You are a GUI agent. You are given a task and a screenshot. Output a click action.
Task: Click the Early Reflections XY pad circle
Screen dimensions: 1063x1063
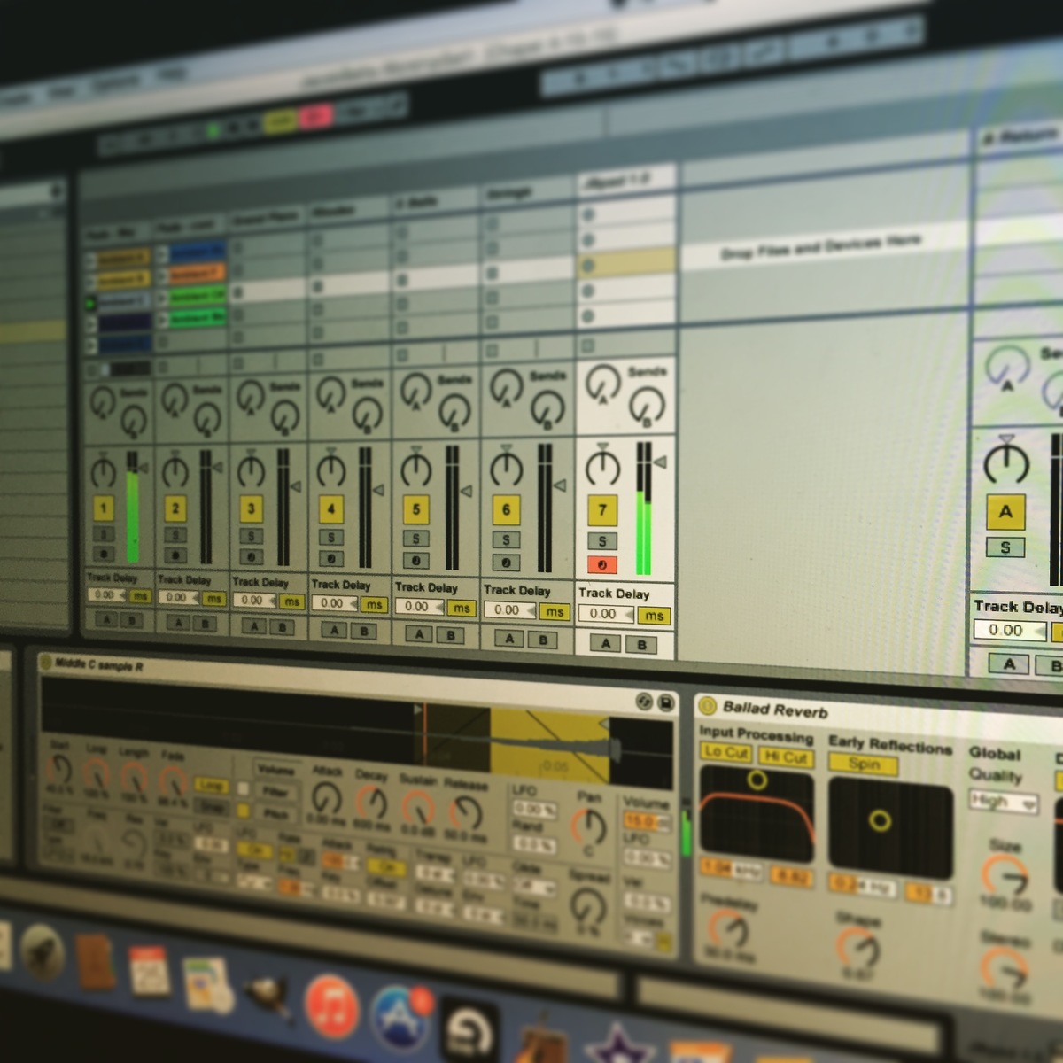(879, 819)
